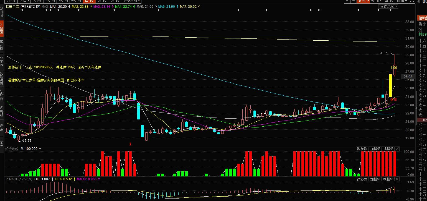
Task: Open the 席位 sidebar entry
Action: [2, 144]
